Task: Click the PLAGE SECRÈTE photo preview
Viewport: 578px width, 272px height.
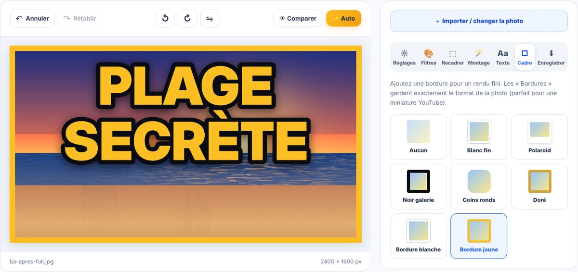Action: [x=185, y=144]
